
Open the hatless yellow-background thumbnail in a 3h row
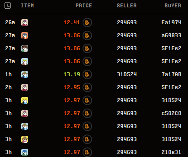click(x=25, y=100)
